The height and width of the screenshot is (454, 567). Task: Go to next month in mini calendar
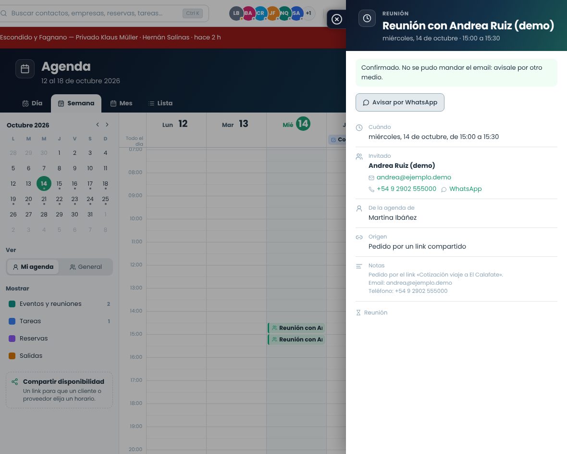click(x=107, y=125)
